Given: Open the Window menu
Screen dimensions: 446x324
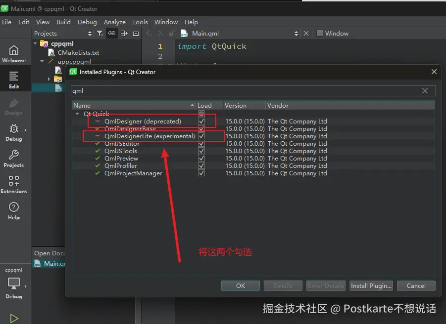Looking at the screenshot, I should tap(166, 22).
